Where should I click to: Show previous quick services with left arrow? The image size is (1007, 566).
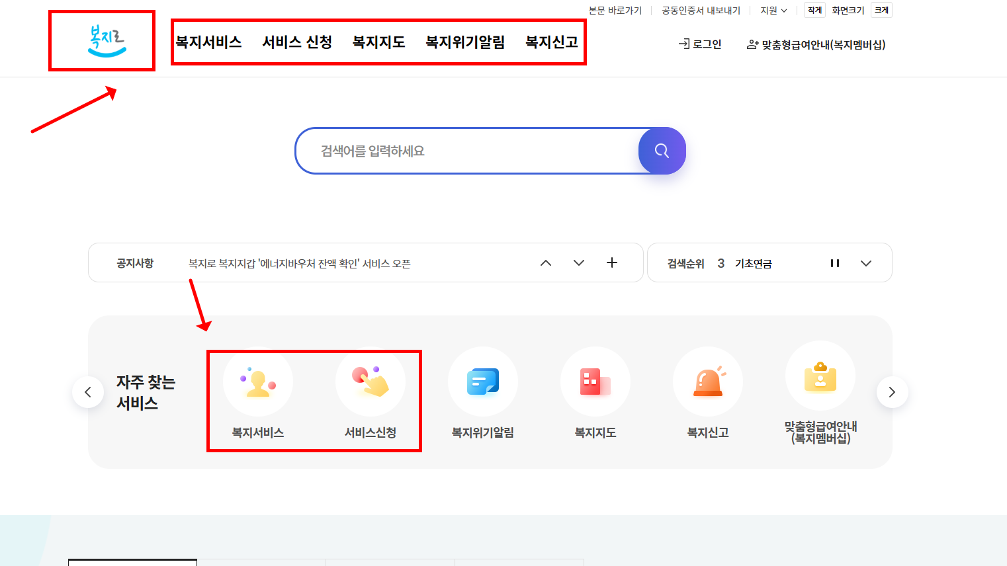88,392
